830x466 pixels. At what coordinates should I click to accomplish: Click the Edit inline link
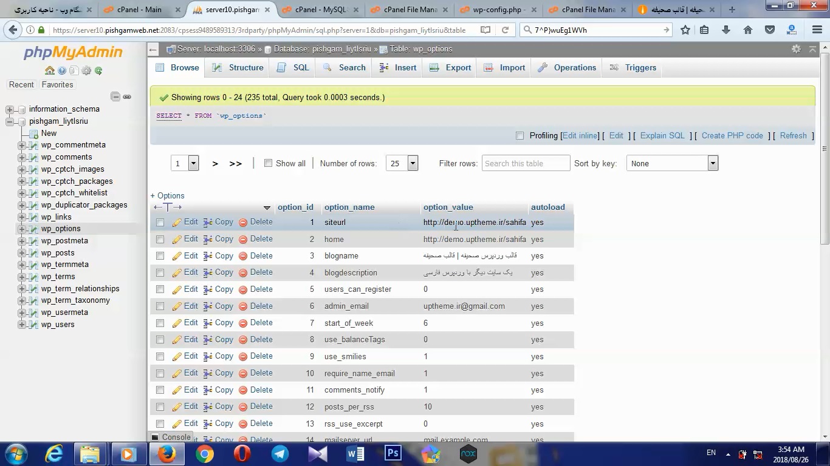pos(580,136)
